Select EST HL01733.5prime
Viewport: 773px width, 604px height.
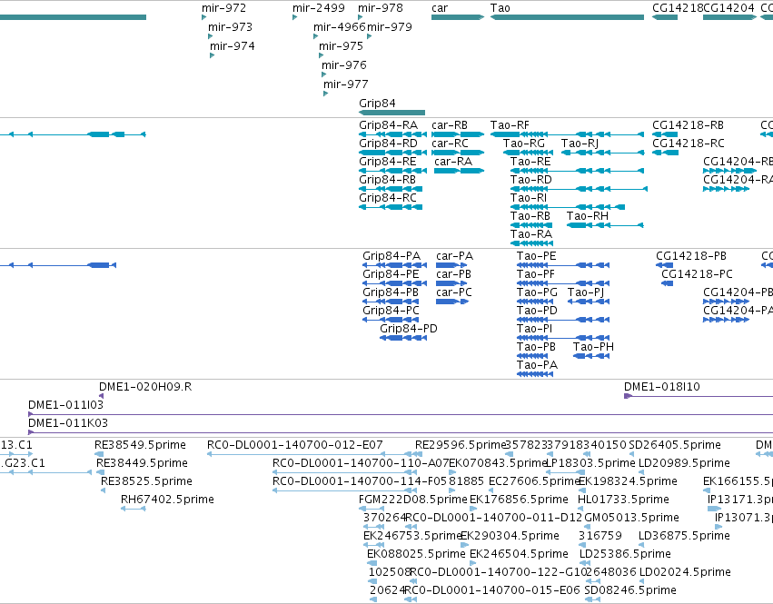pyautogui.click(x=580, y=509)
